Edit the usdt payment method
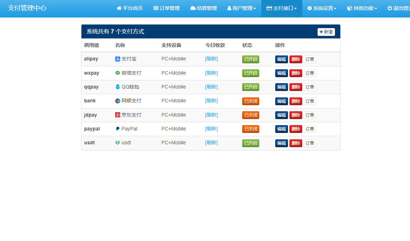The width and height of the screenshot is (410, 241). pyautogui.click(x=281, y=143)
